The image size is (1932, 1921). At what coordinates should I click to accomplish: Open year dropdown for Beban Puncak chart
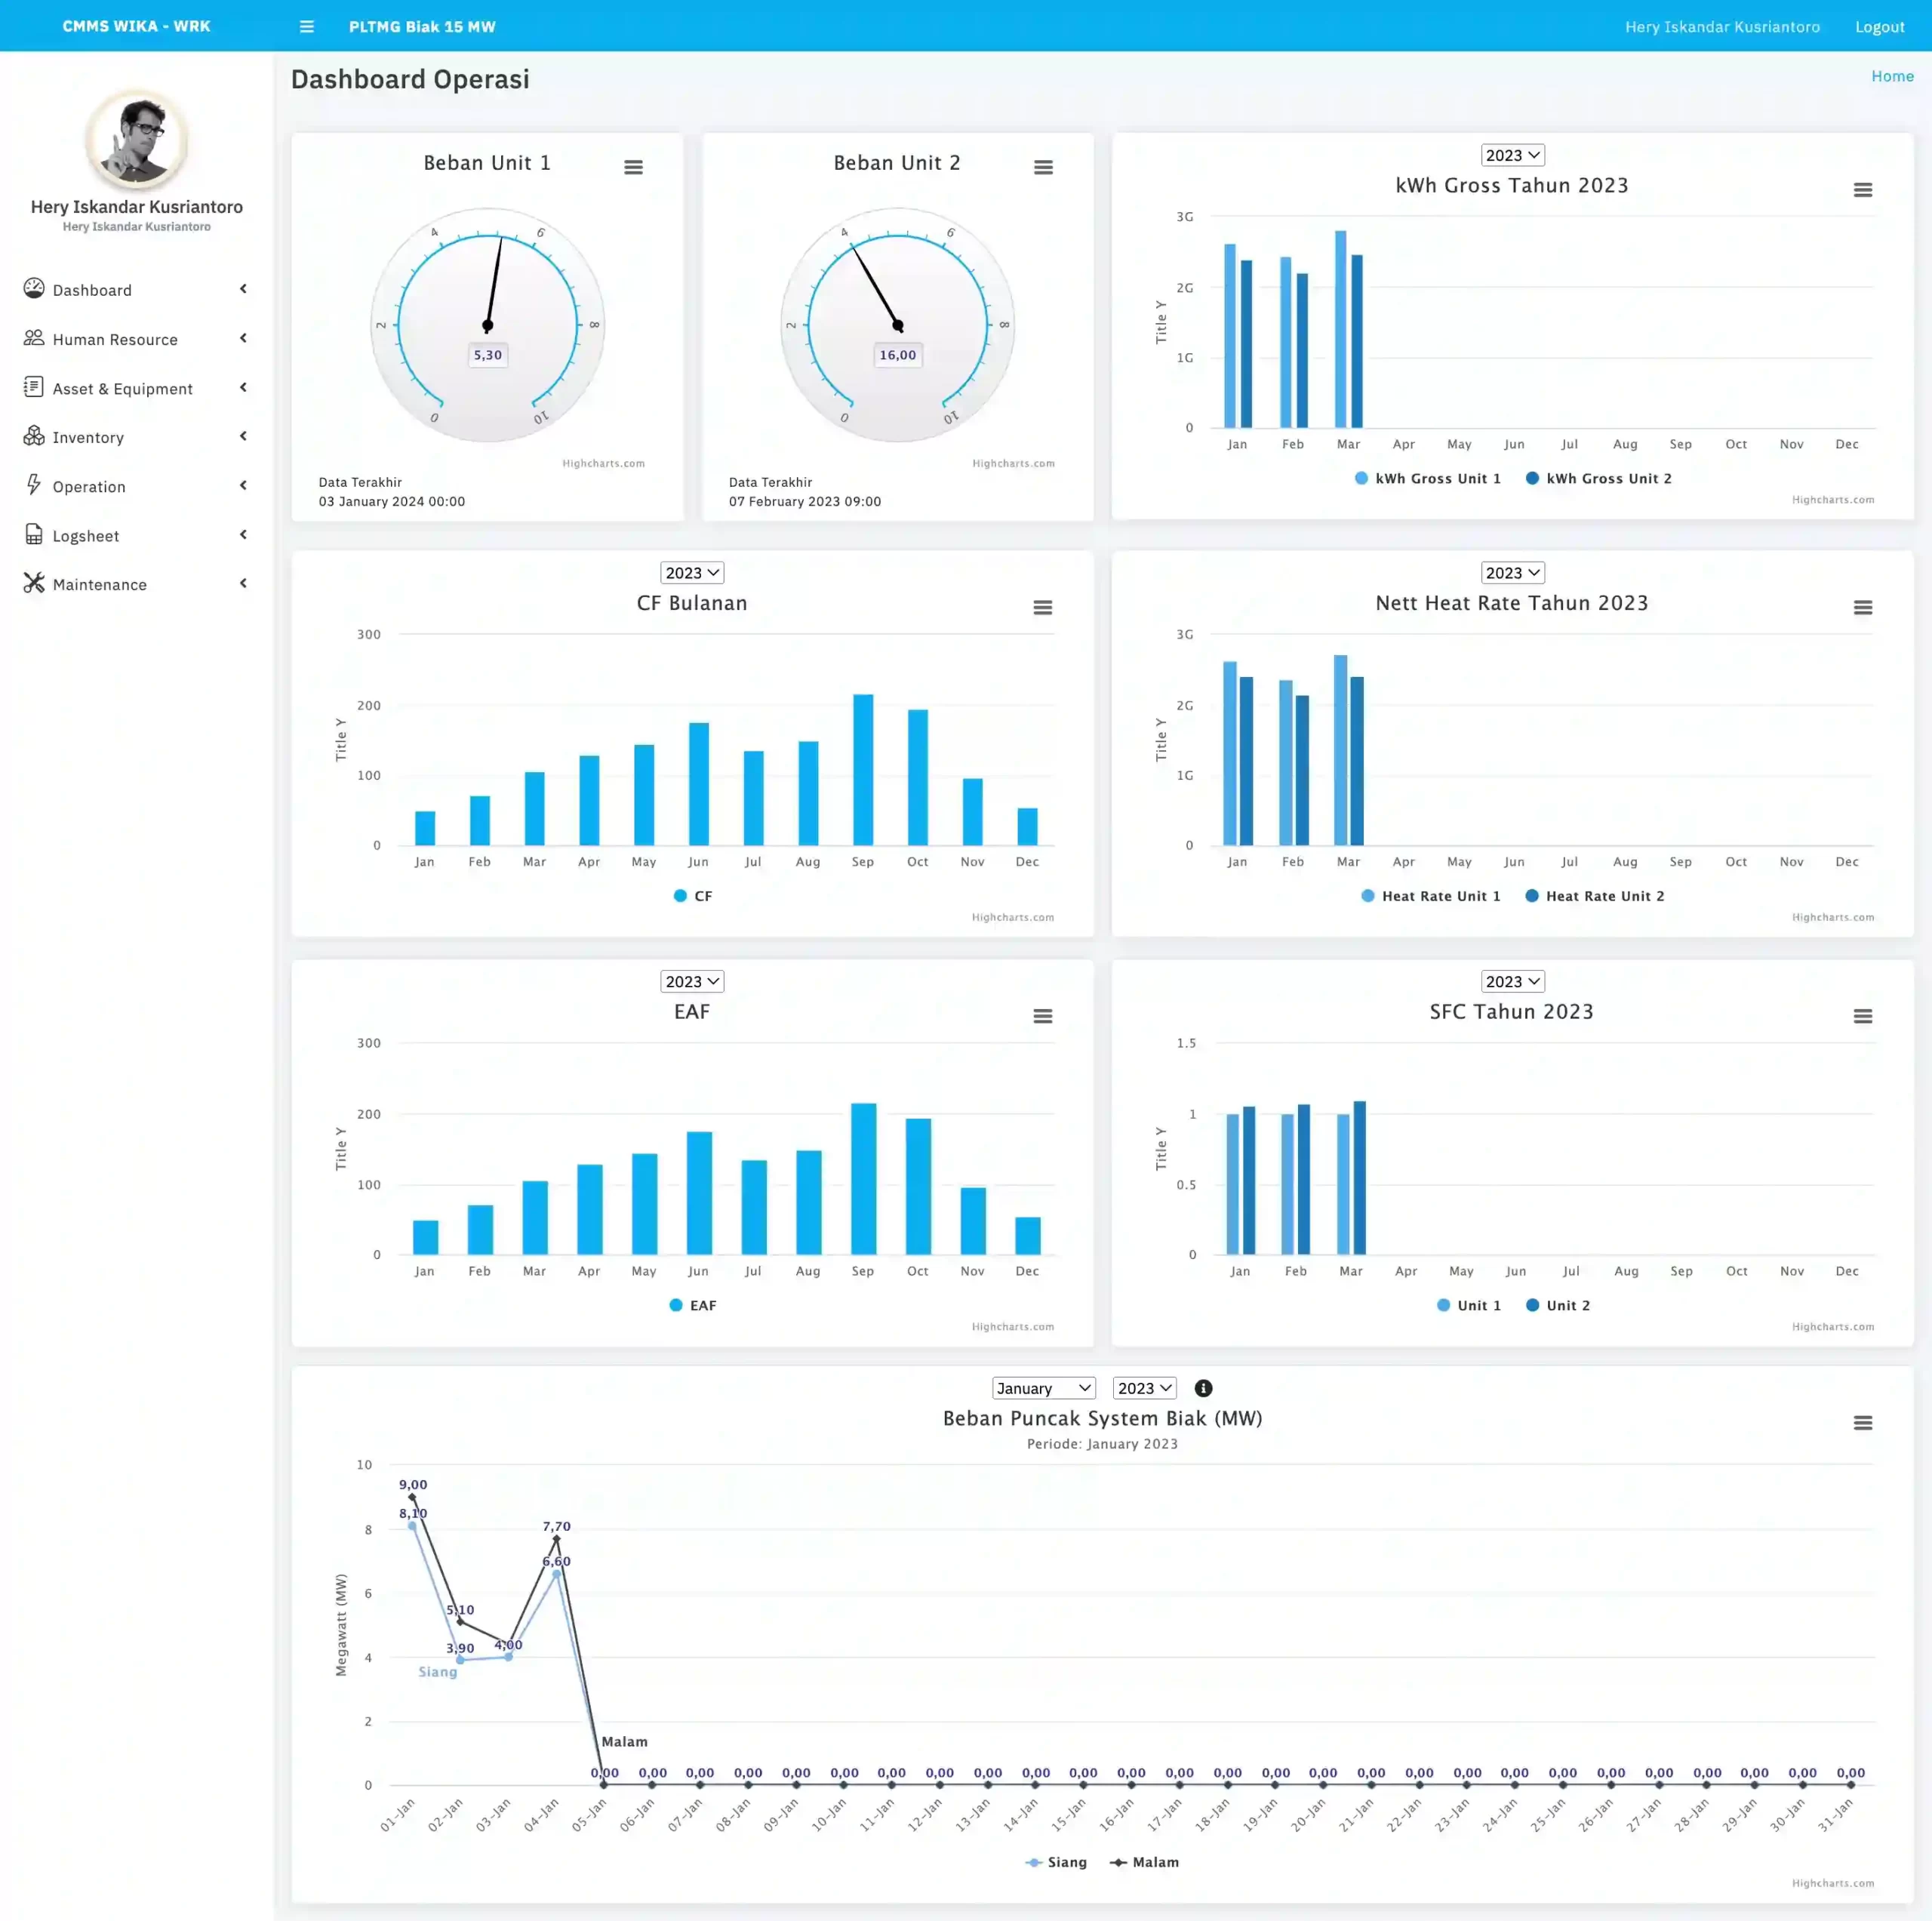pyautogui.click(x=1144, y=1388)
